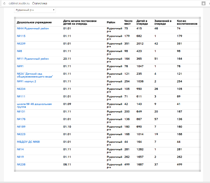Screen dimensions: 210x183
Task: Select date 01.10 in №189 row
Action: [67, 127]
